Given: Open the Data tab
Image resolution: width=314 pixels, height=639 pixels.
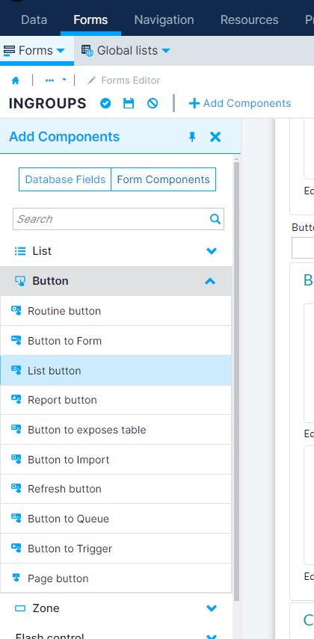Looking at the screenshot, I should pos(34,19).
